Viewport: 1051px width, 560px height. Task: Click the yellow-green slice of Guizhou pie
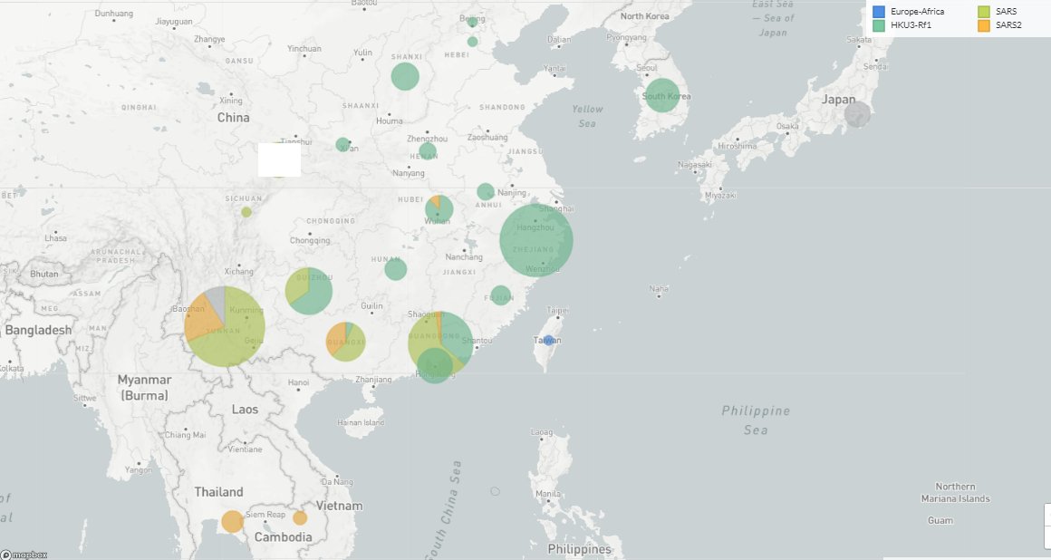pos(295,287)
